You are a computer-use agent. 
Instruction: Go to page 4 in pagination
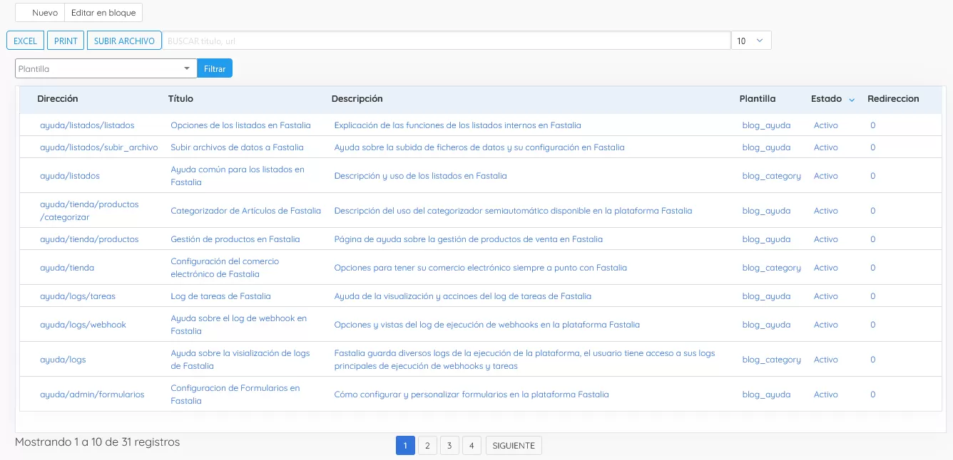coord(471,445)
